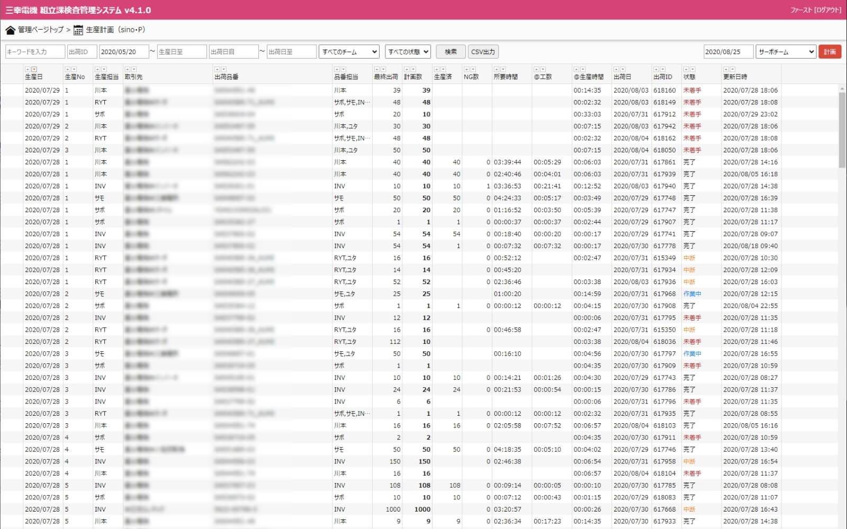
Task: Click the 生産日 column header label
Action: (x=34, y=77)
